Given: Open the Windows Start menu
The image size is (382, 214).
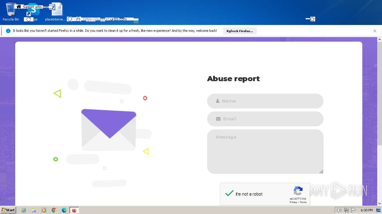Looking at the screenshot, I should [x=8, y=210].
